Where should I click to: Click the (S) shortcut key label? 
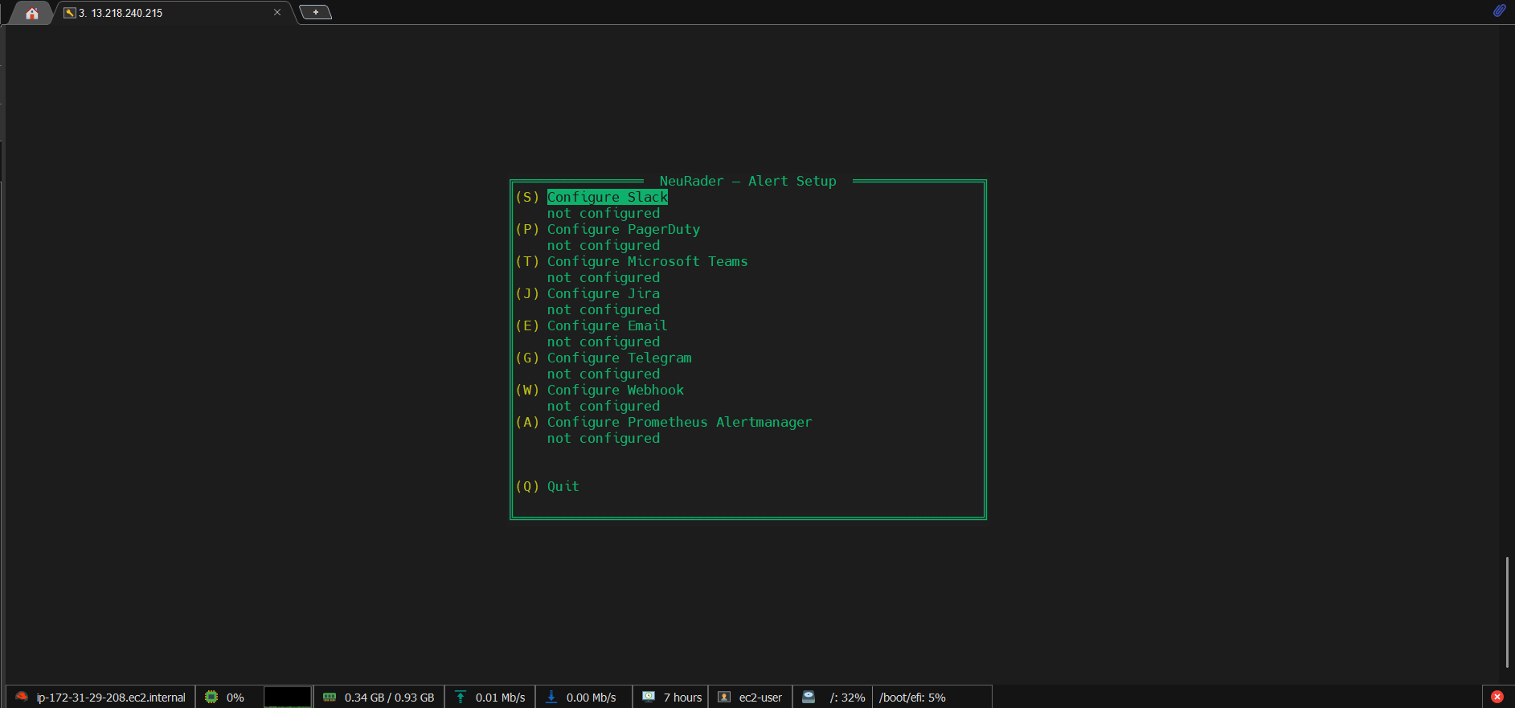527,197
